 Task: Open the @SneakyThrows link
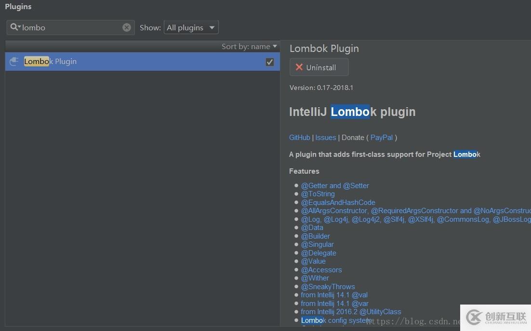(328, 286)
